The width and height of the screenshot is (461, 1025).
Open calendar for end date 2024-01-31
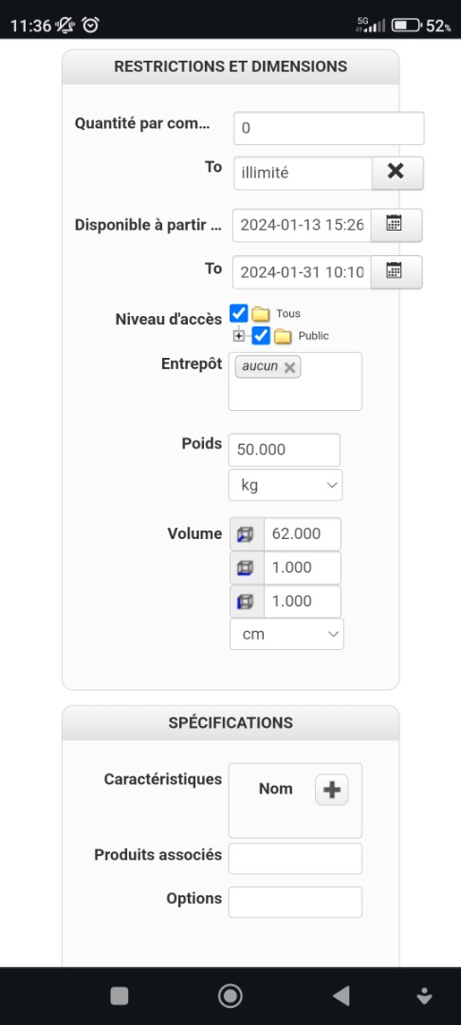(x=396, y=271)
